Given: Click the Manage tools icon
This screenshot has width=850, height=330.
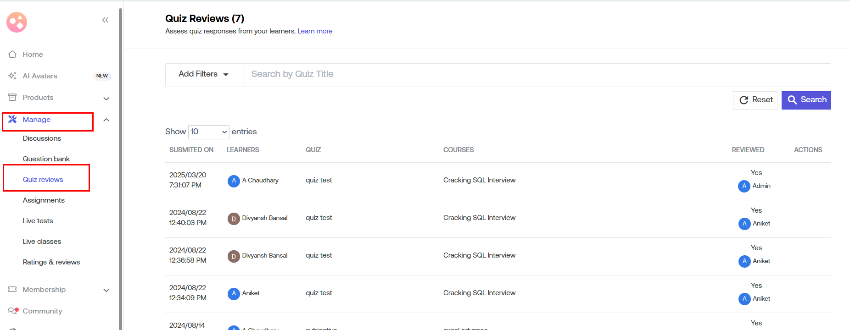Looking at the screenshot, I should [12, 119].
